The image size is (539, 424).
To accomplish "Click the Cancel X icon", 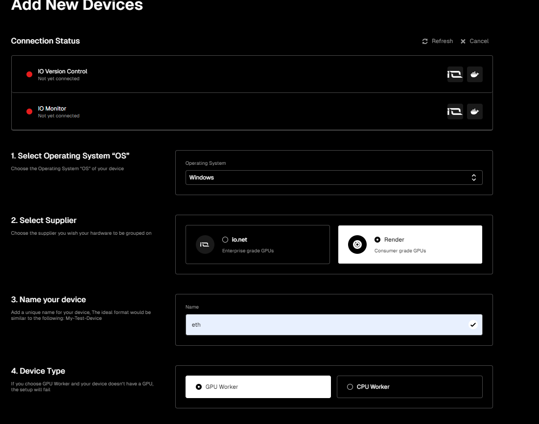I will click(463, 41).
